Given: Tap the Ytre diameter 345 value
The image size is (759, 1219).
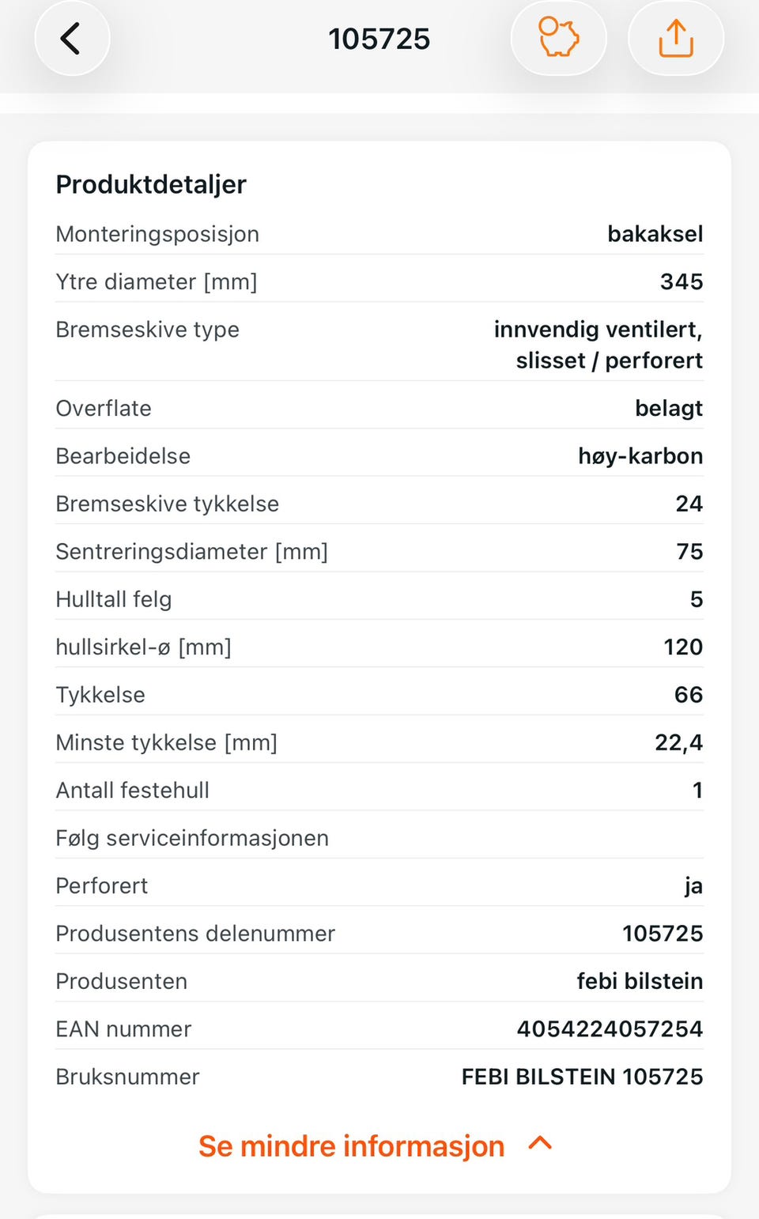Looking at the screenshot, I should 682,281.
